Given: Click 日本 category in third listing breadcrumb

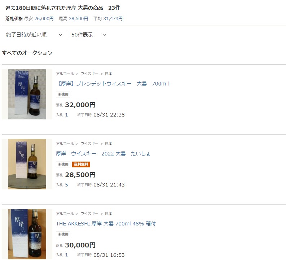Looking at the screenshot, I should tap(109, 214).
